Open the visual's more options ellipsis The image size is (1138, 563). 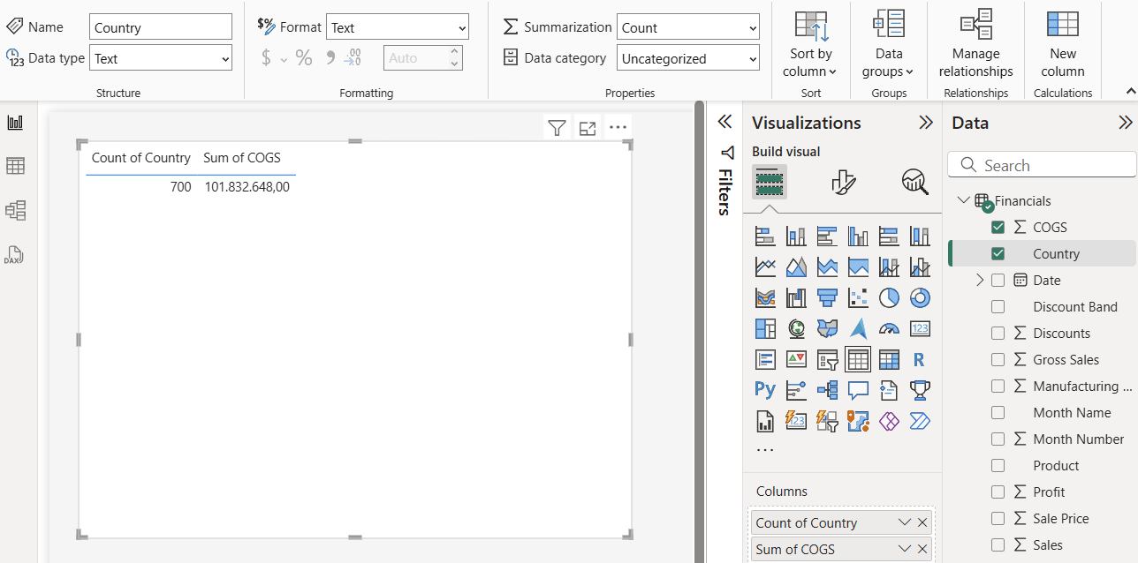coord(618,128)
